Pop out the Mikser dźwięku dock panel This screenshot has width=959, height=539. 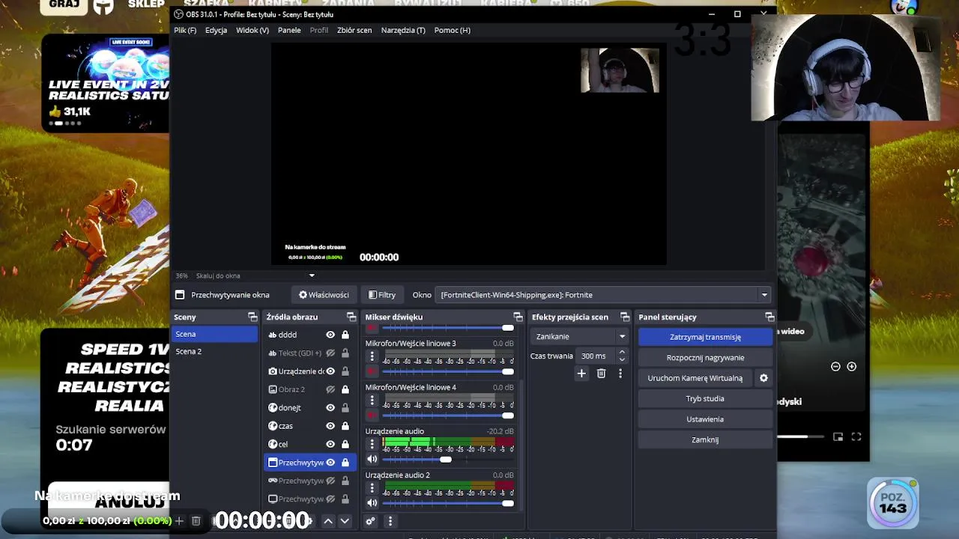pyautogui.click(x=518, y=317)
